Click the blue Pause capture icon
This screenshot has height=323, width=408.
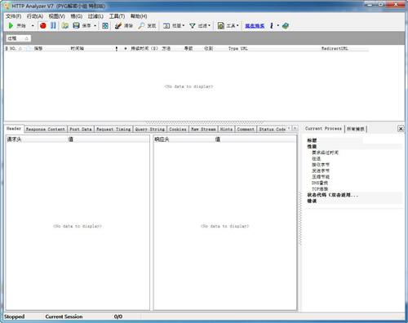53,25
